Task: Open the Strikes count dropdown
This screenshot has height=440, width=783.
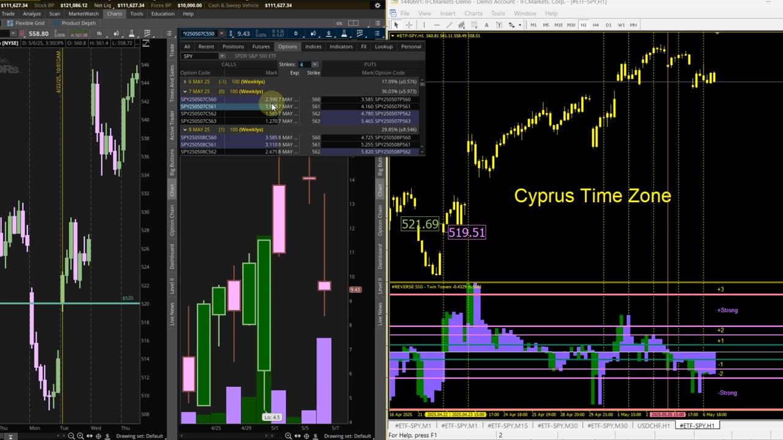Action: [x=315, y=64]
